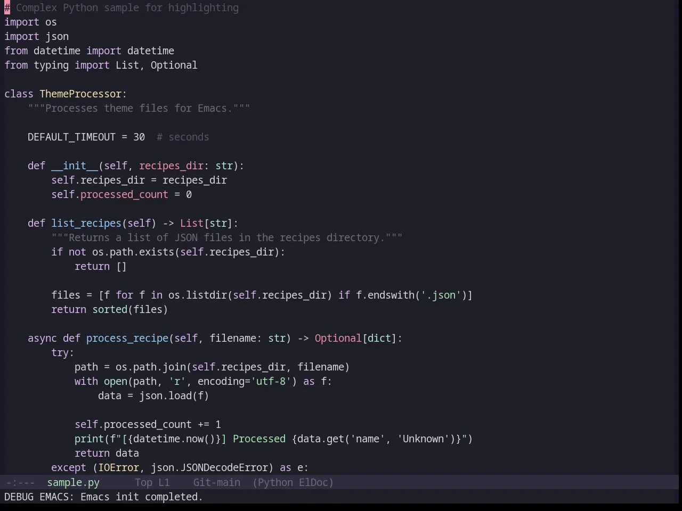Screen dimensions: 682x511
Task: Click 'self.processed_count = 0' assignment
Action: 121,194
